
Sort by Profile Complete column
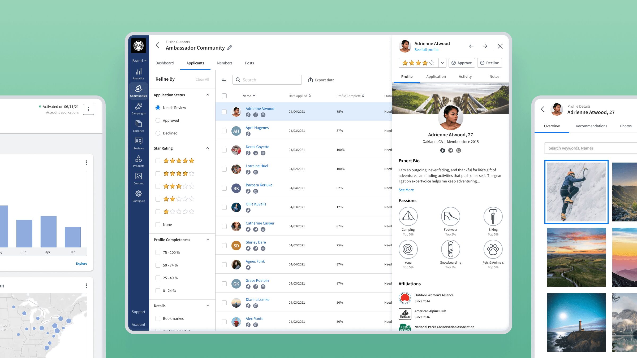[x=350, y=96]
